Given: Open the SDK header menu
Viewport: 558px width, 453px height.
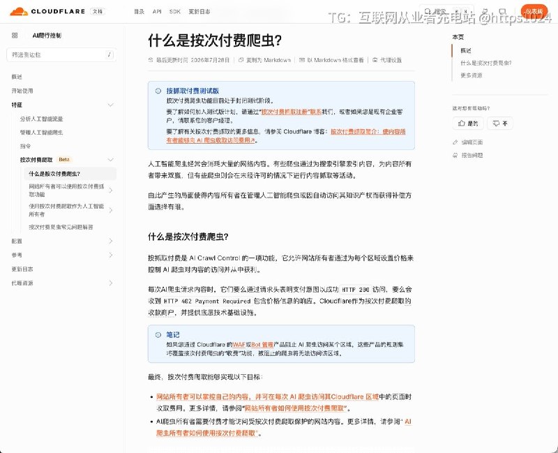Looking at the screenshot, I should coord(175,11).
